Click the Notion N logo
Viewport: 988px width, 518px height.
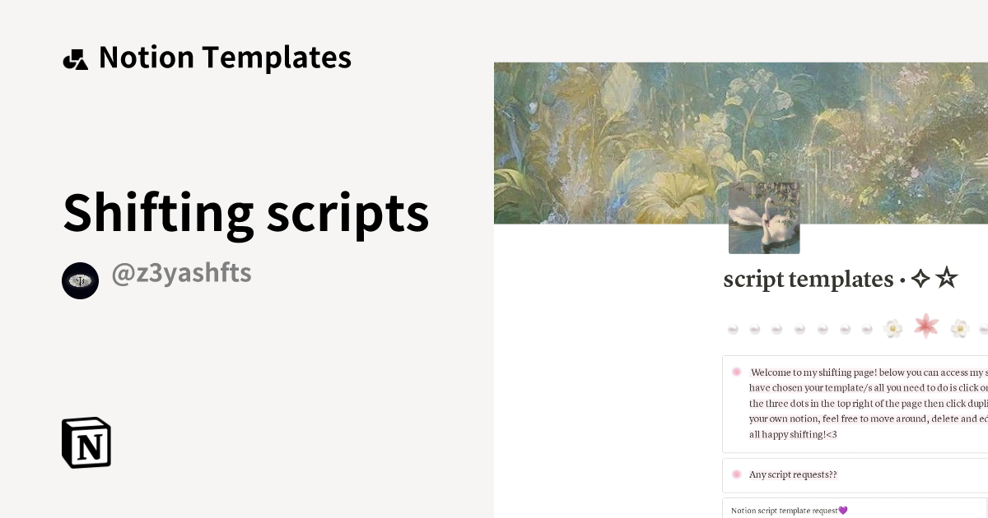coord(86,442)
